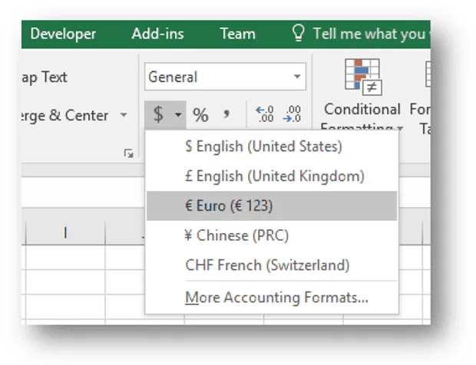Image resolution: width=476 pixels, height=365 pixels.
Task: Choose CHF French (Switzerland) format
Action: [272, 265]
